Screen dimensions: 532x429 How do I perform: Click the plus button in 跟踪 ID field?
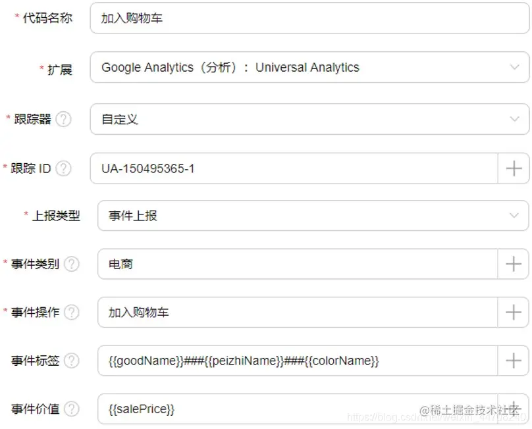pos(514,168)
